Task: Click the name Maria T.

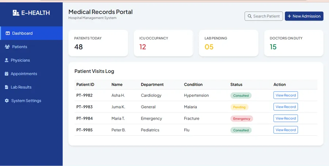Action: coord(118,118)
